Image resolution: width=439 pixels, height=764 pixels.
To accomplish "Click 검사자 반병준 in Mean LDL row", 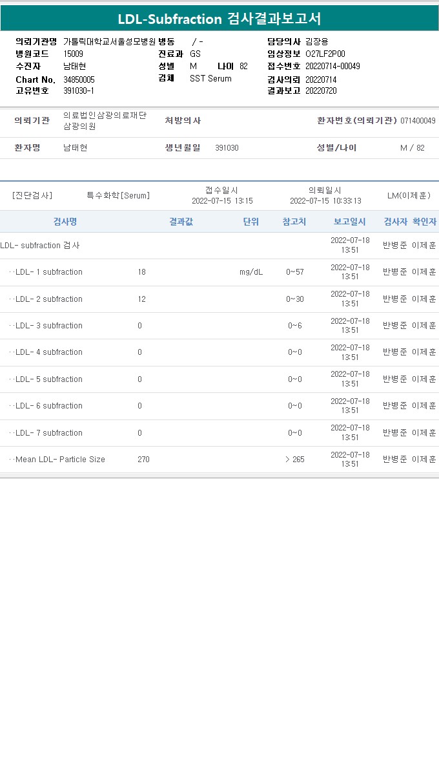I will click(394, 459).
